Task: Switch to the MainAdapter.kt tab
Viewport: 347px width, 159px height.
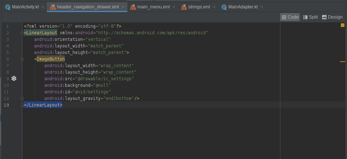Action: tap(243, 7)
